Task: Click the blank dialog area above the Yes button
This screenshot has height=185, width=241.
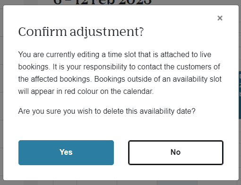Action: 66,128
